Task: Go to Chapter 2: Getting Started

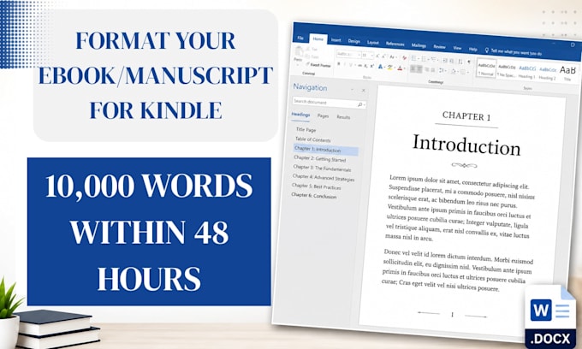Action: (x=319, y=159)
